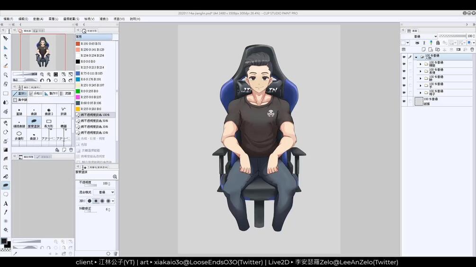Click the sub tool trash delete icon
This screenshot has height=267, width=476.
coord(71,150)
